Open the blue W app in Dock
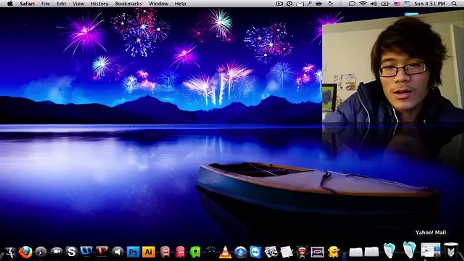The height and width of the screenshot is (261, 464). pyautogui.click(x=87, y=250)
